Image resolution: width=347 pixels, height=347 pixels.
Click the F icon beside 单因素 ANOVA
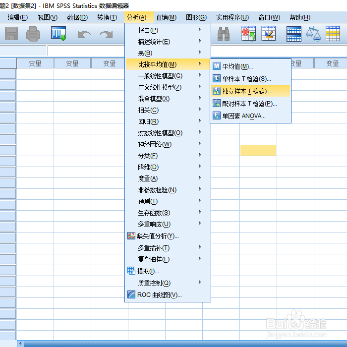(x=217, y=116)
